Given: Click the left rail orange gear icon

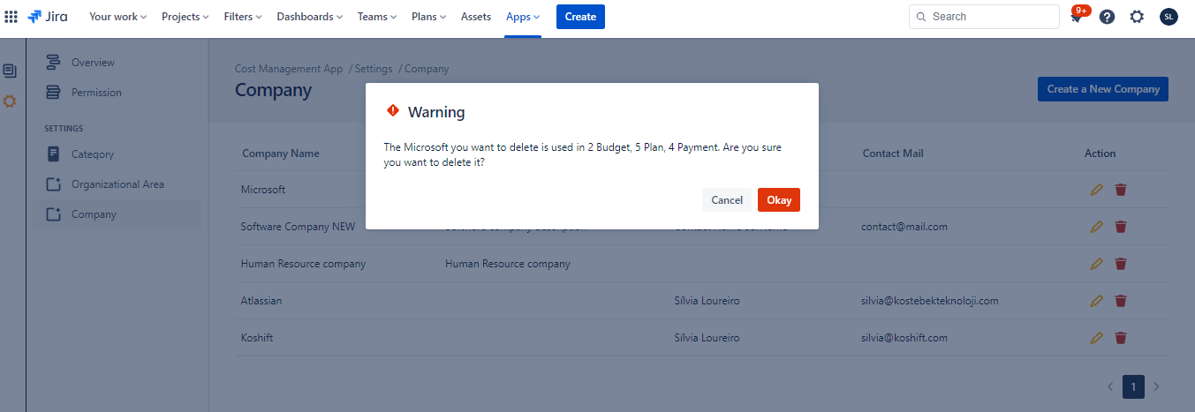Looking at the screenshot, I should pyautogui.click(x=10, y=101).
